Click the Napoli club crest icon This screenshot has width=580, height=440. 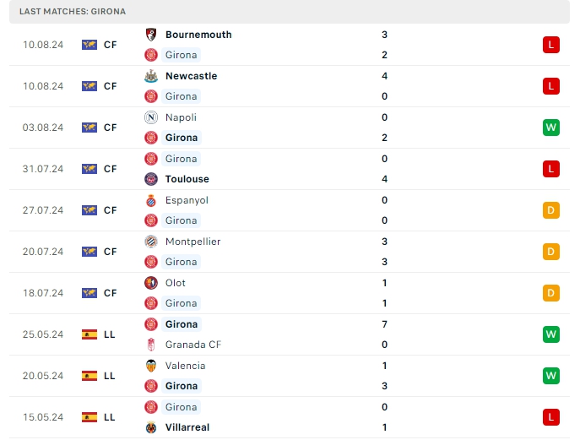[151, 117]
